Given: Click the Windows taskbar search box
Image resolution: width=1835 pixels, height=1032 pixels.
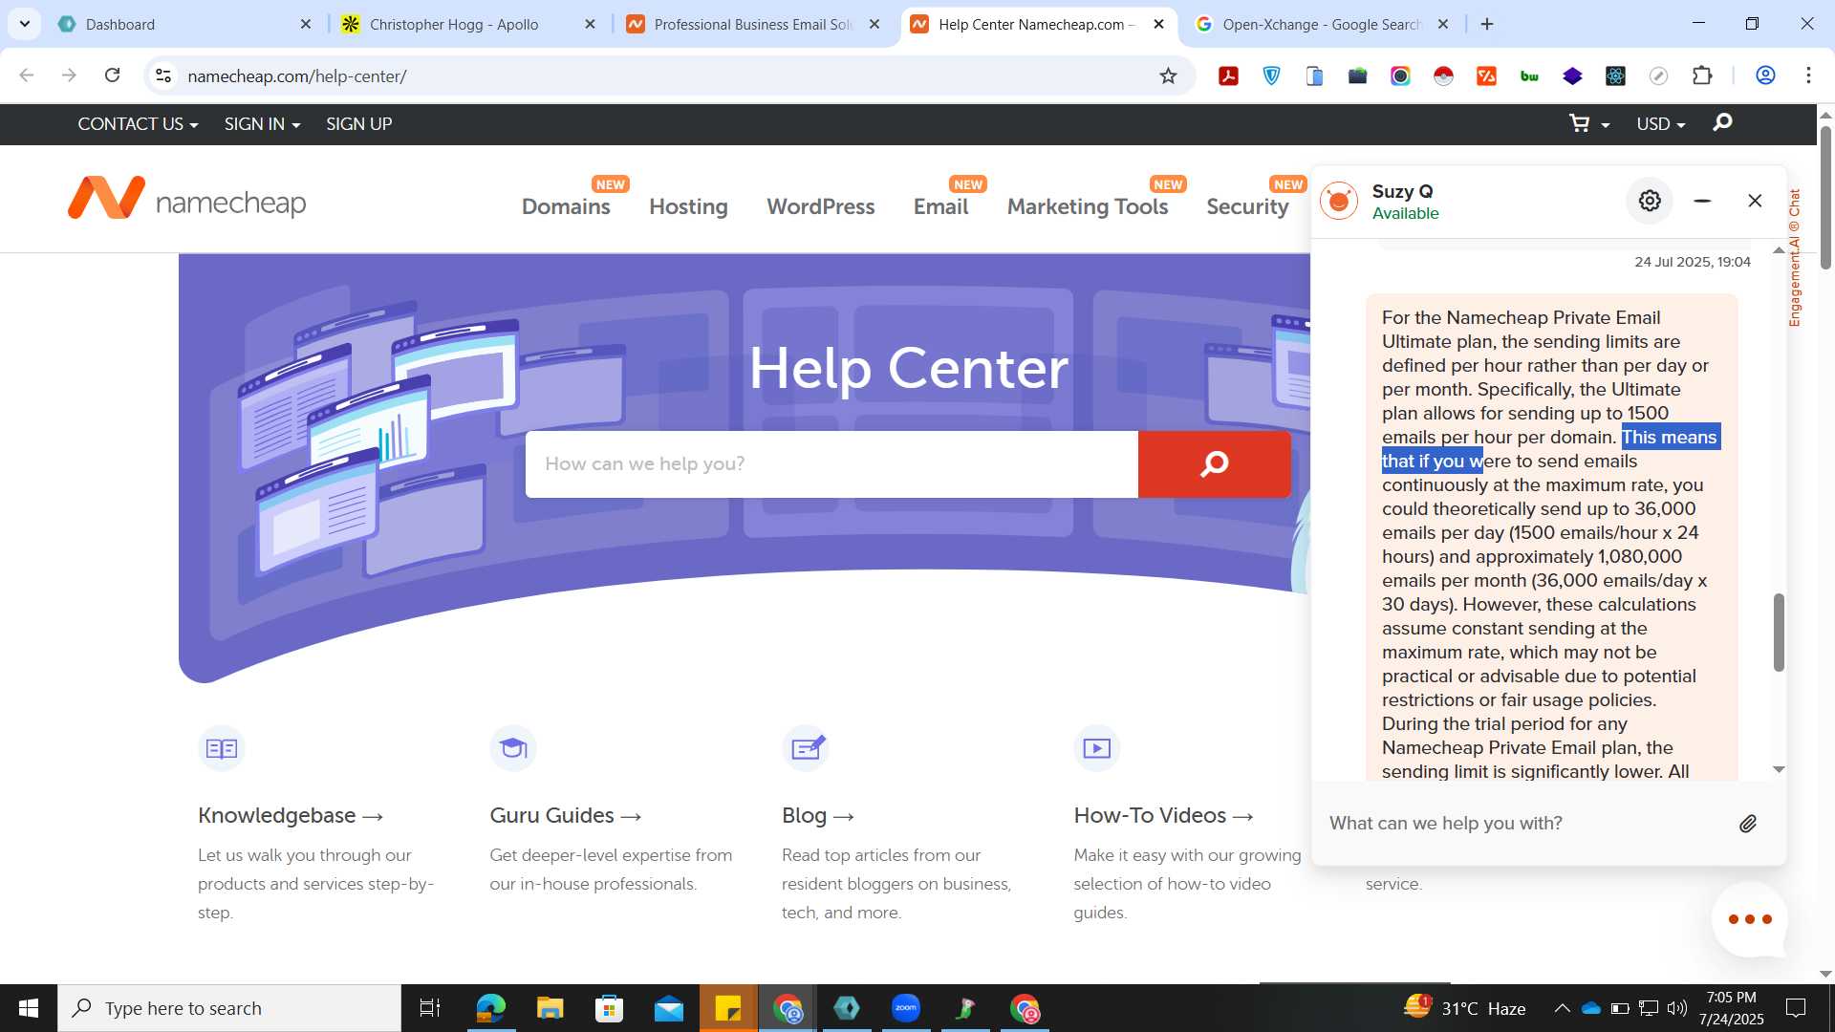Looking at the screenshot, I should (229, 1008).
